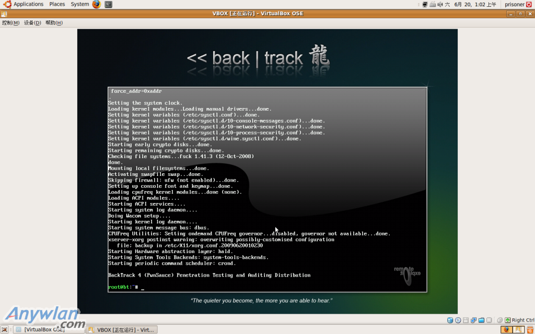Click the network connection tray icon
Screen dimensions: 535x334
[425, 4]
